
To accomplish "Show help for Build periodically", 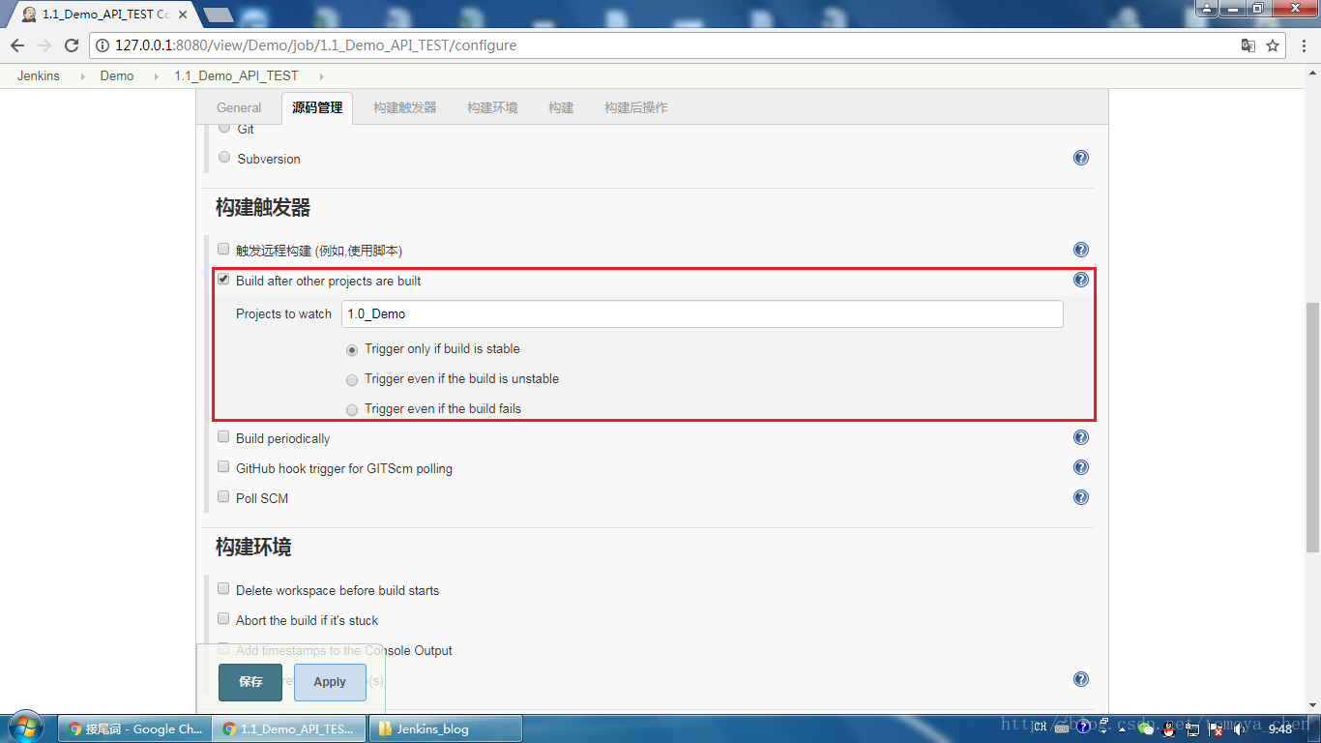I will pyautogui.click(x=1081, y=437).
